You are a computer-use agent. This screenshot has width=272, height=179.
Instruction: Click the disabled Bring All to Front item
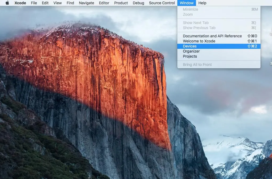pos(219,65)
